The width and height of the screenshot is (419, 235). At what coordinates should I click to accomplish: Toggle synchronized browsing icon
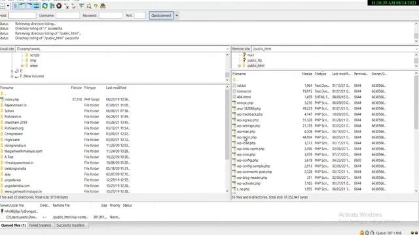96,6
